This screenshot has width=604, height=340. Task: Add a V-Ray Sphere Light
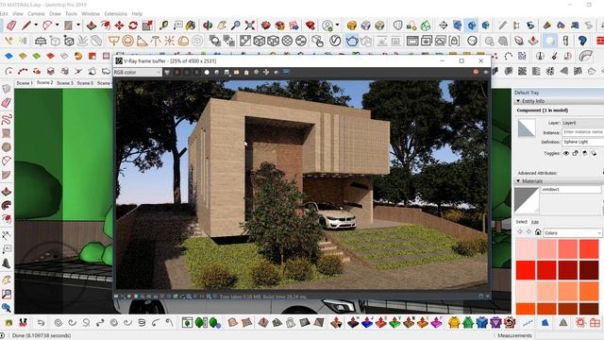tap(128, 41)
